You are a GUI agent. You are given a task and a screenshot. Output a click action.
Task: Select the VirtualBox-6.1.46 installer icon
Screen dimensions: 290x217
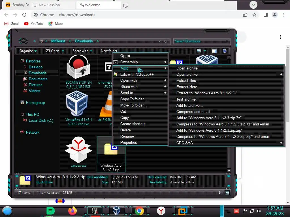click(x=77, y=103)
